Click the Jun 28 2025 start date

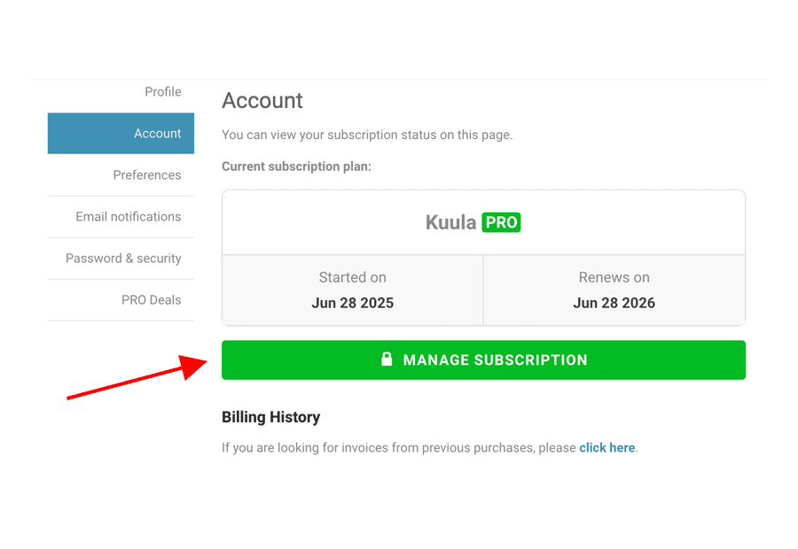353,303
